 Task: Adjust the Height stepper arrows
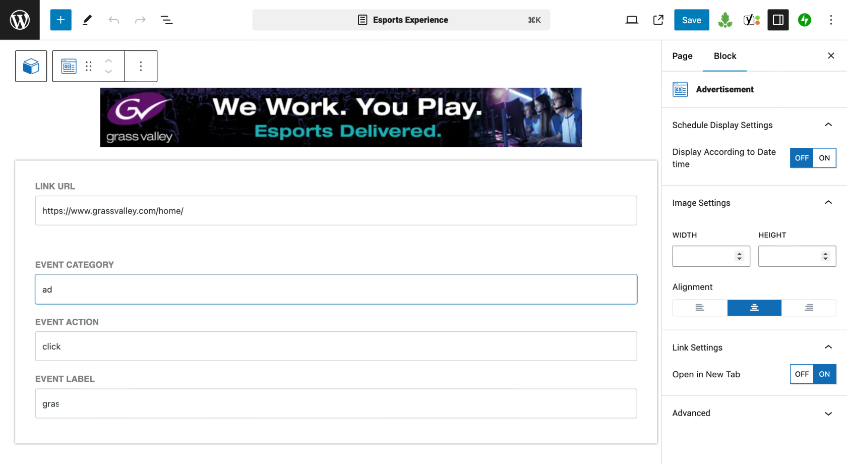825,256
